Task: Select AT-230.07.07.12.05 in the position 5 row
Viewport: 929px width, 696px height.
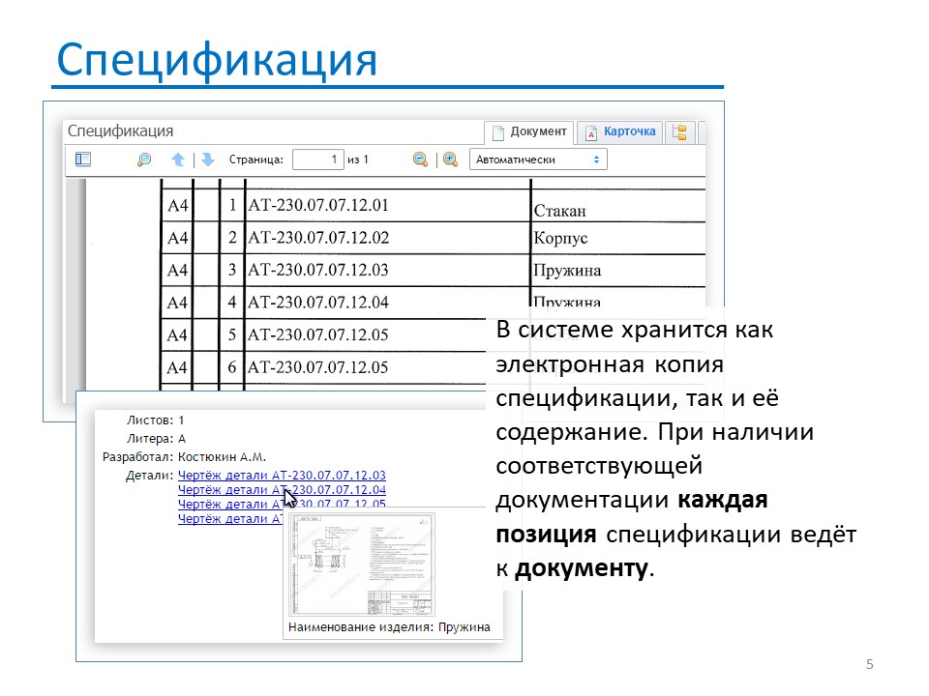Action: point(318,335)
